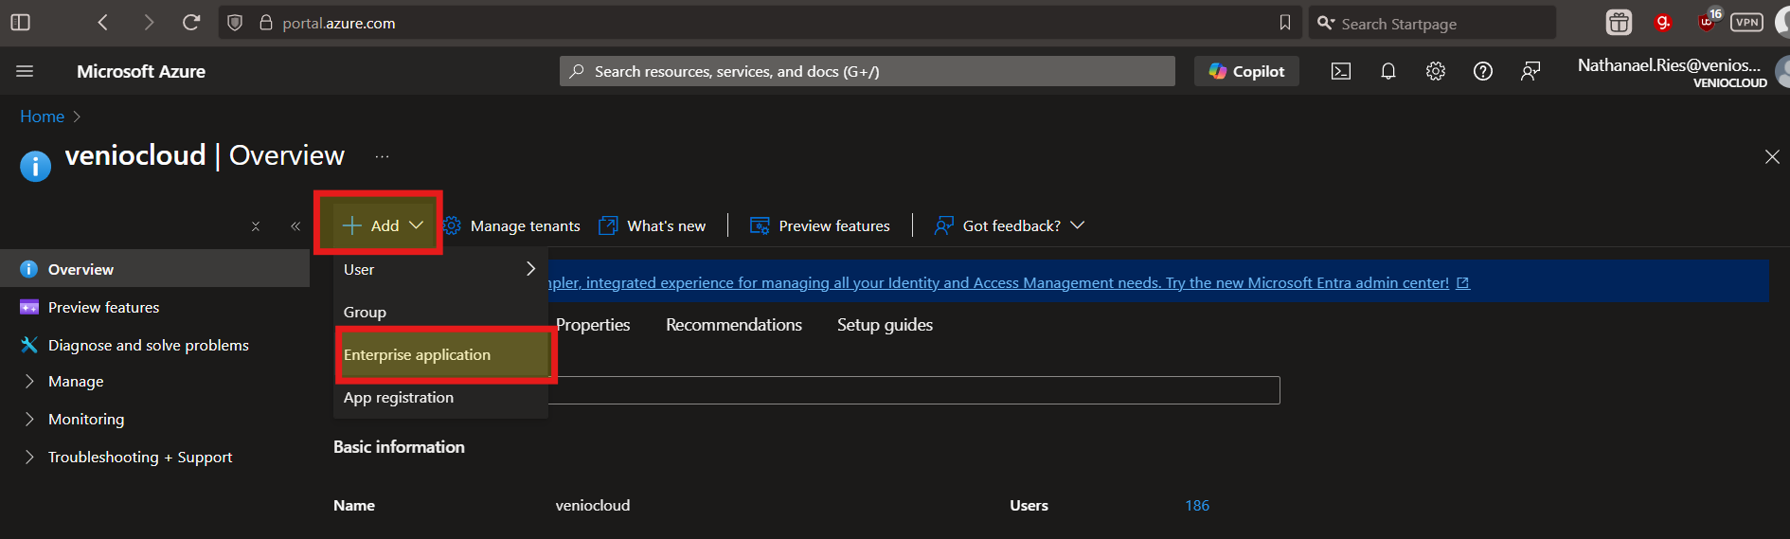Expand the User submenu in Add menu
Image resolution: width=1790 pixels, height=539 pixels.
tap(440, 270)
